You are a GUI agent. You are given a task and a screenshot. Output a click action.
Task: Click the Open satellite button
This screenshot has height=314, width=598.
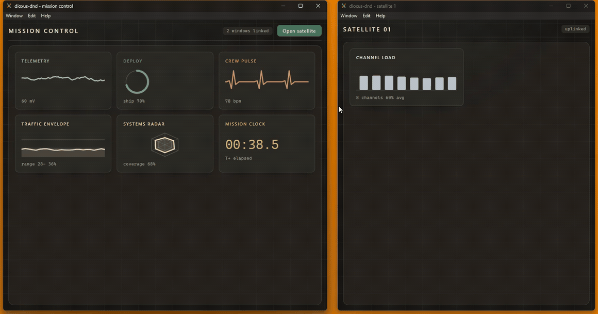(299, 31)
